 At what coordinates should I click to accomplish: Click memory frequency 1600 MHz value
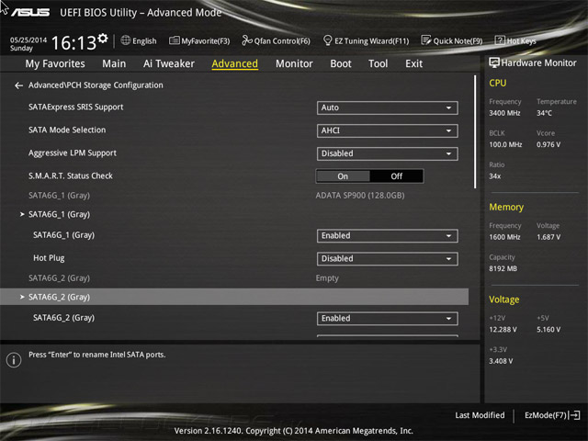(504, 237)
